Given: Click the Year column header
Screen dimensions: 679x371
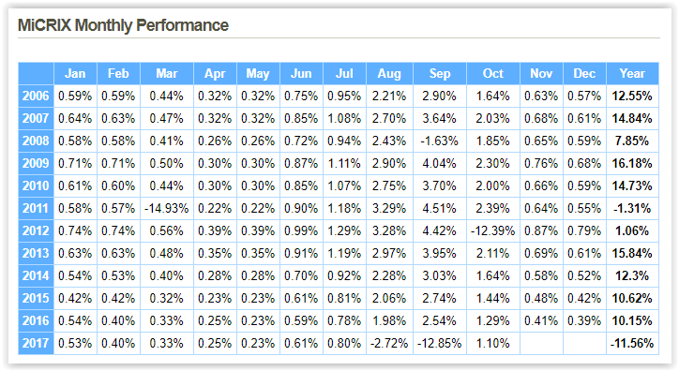Looking at the screenshot, I should coord(633,73).
